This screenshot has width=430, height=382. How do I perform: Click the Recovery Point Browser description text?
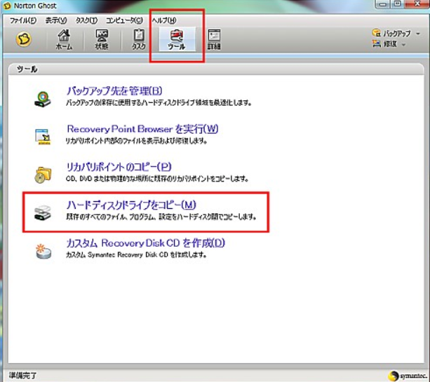click(136, 141)
